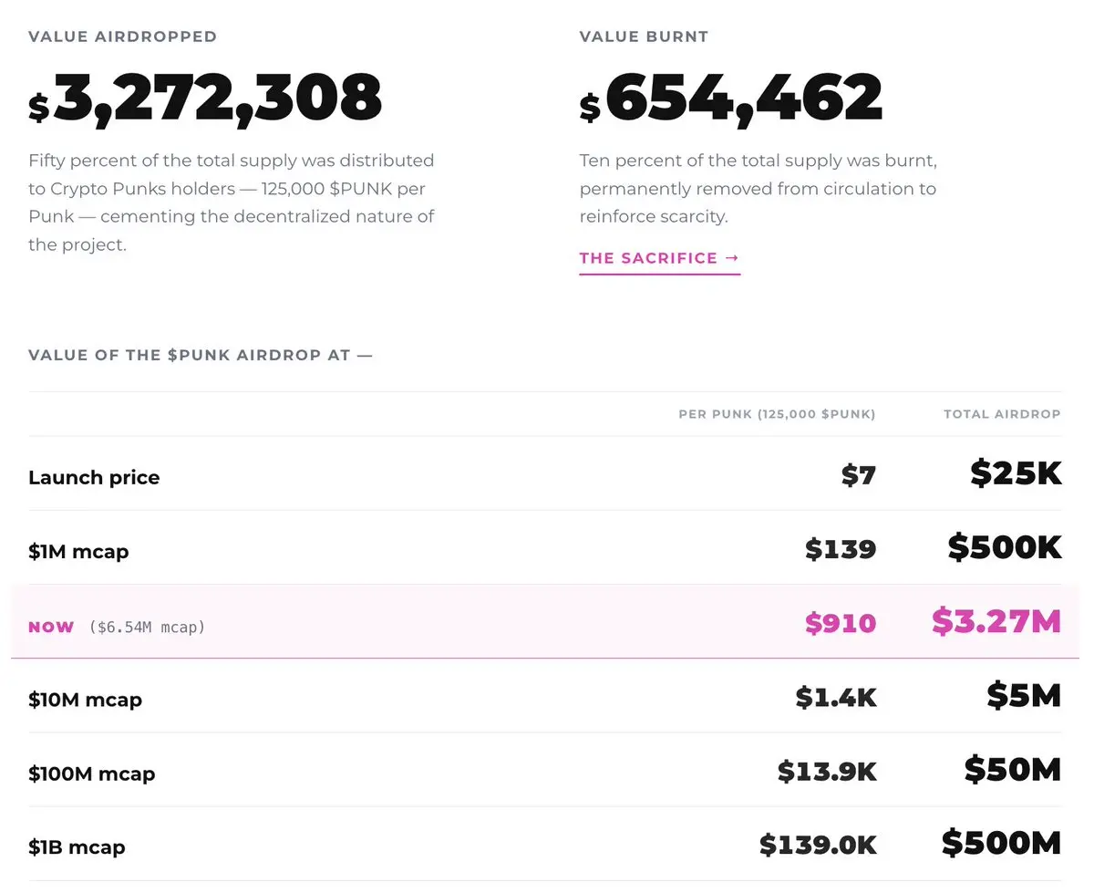Click the $3,272,308 airdropped figure

[x=205, y=99]
